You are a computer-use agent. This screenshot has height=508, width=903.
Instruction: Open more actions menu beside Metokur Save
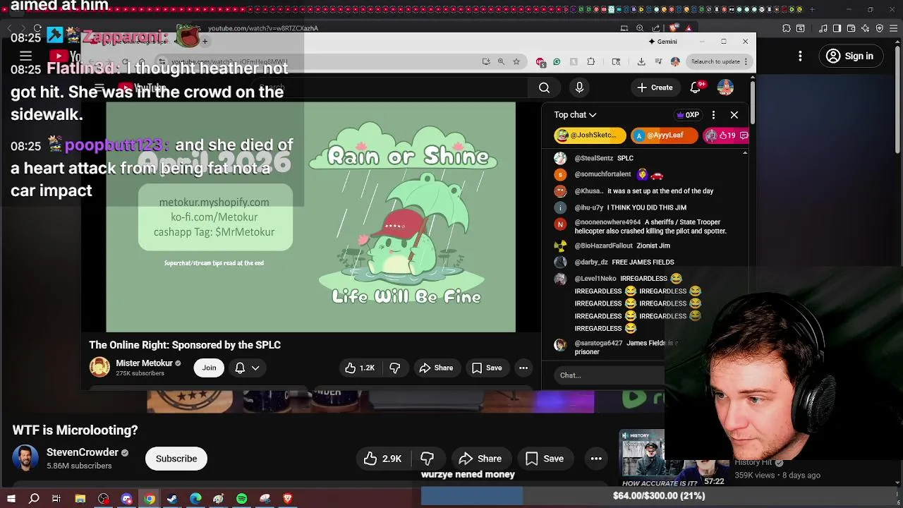pos(523,368)
